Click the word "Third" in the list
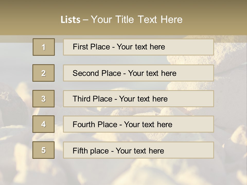The height and width of the screenshot is (185, 247). click(82, 99)
